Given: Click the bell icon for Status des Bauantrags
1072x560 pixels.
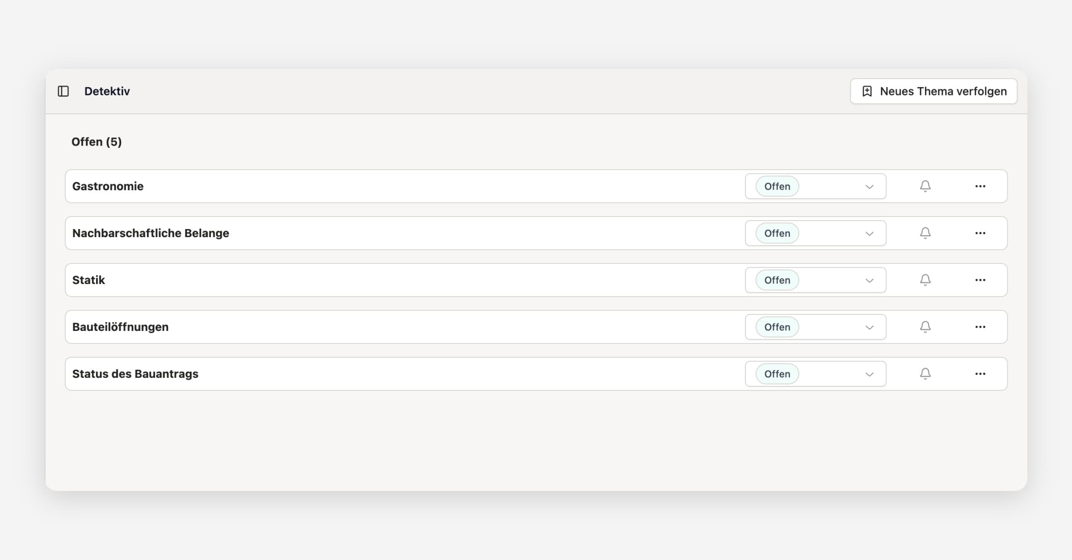Looking at the screenshot, I should (925, 374).
